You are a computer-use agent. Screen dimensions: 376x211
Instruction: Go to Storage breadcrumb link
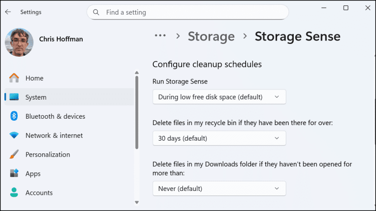211,36
